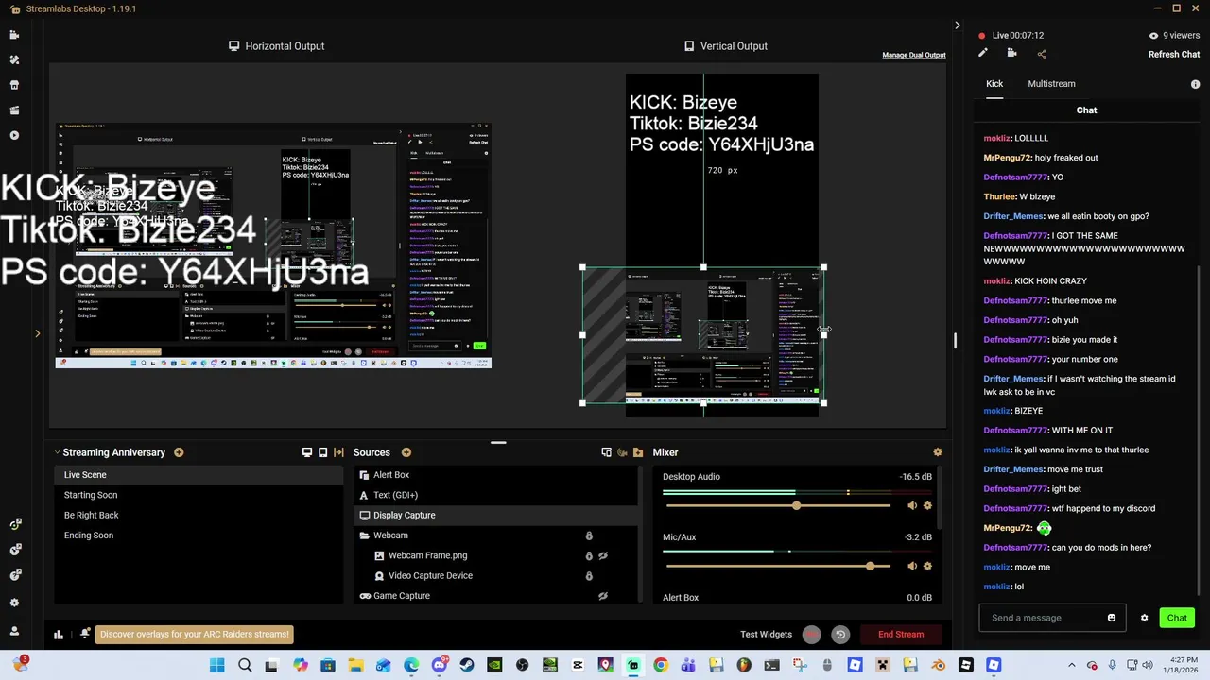Open the Themes wand icon in sidebar
1210x680 pixels.
pyautogui.click(x=14, y=59)
